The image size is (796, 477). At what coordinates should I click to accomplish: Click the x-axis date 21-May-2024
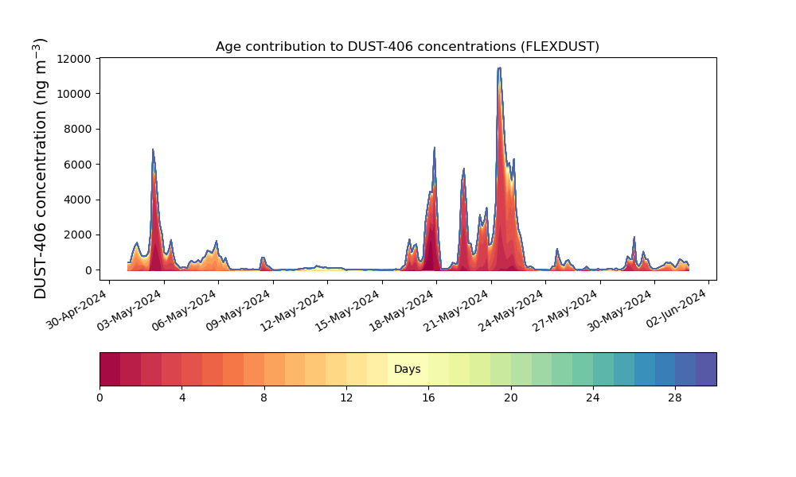(x=458, y=309)
